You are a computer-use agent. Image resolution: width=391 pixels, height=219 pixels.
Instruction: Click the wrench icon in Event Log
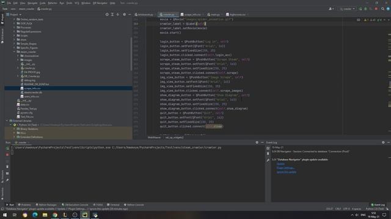(268, 161)
